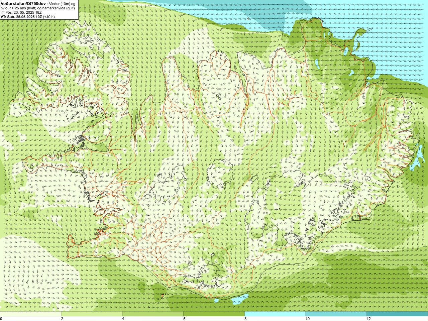The height and width of the screenshot is (321, 428).
Task: Click the legend value "10"
Action: (x=307, y=319)
